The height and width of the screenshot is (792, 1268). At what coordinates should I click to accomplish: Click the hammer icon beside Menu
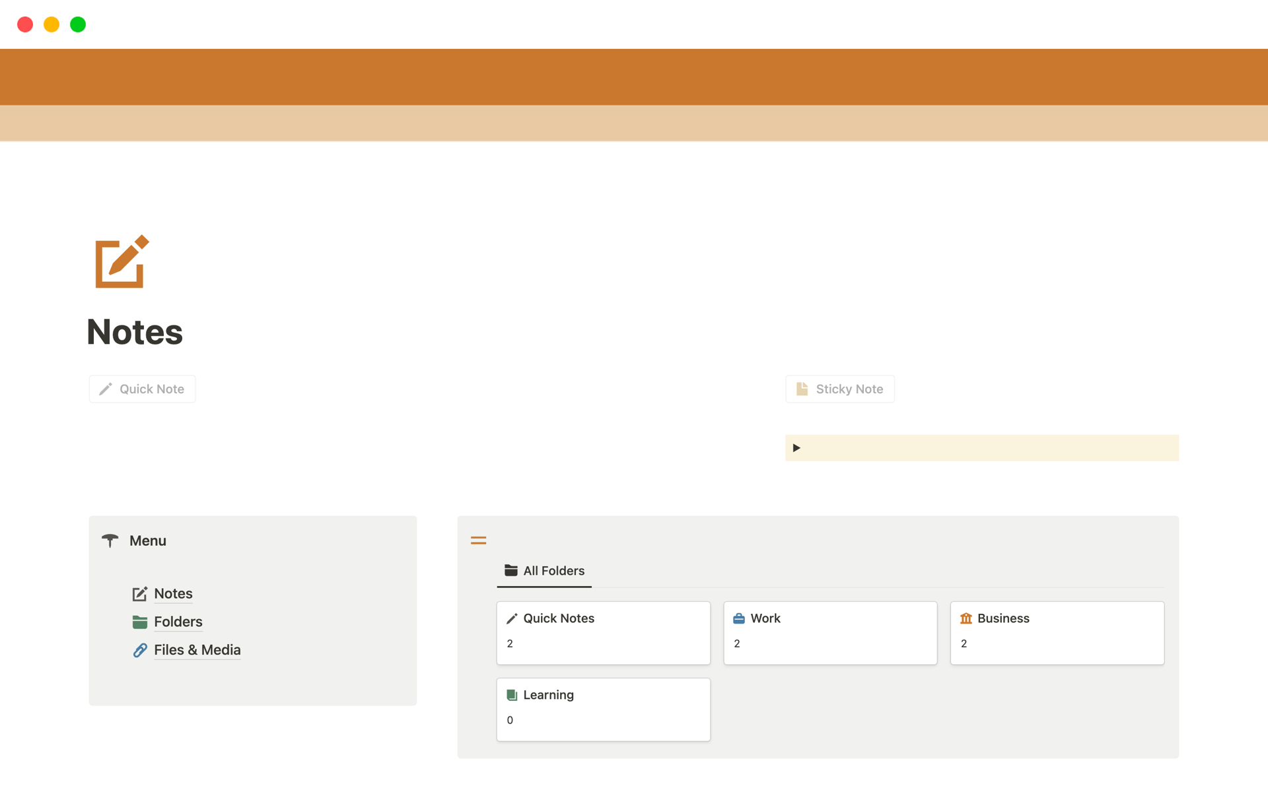click(x=110, y=541)
